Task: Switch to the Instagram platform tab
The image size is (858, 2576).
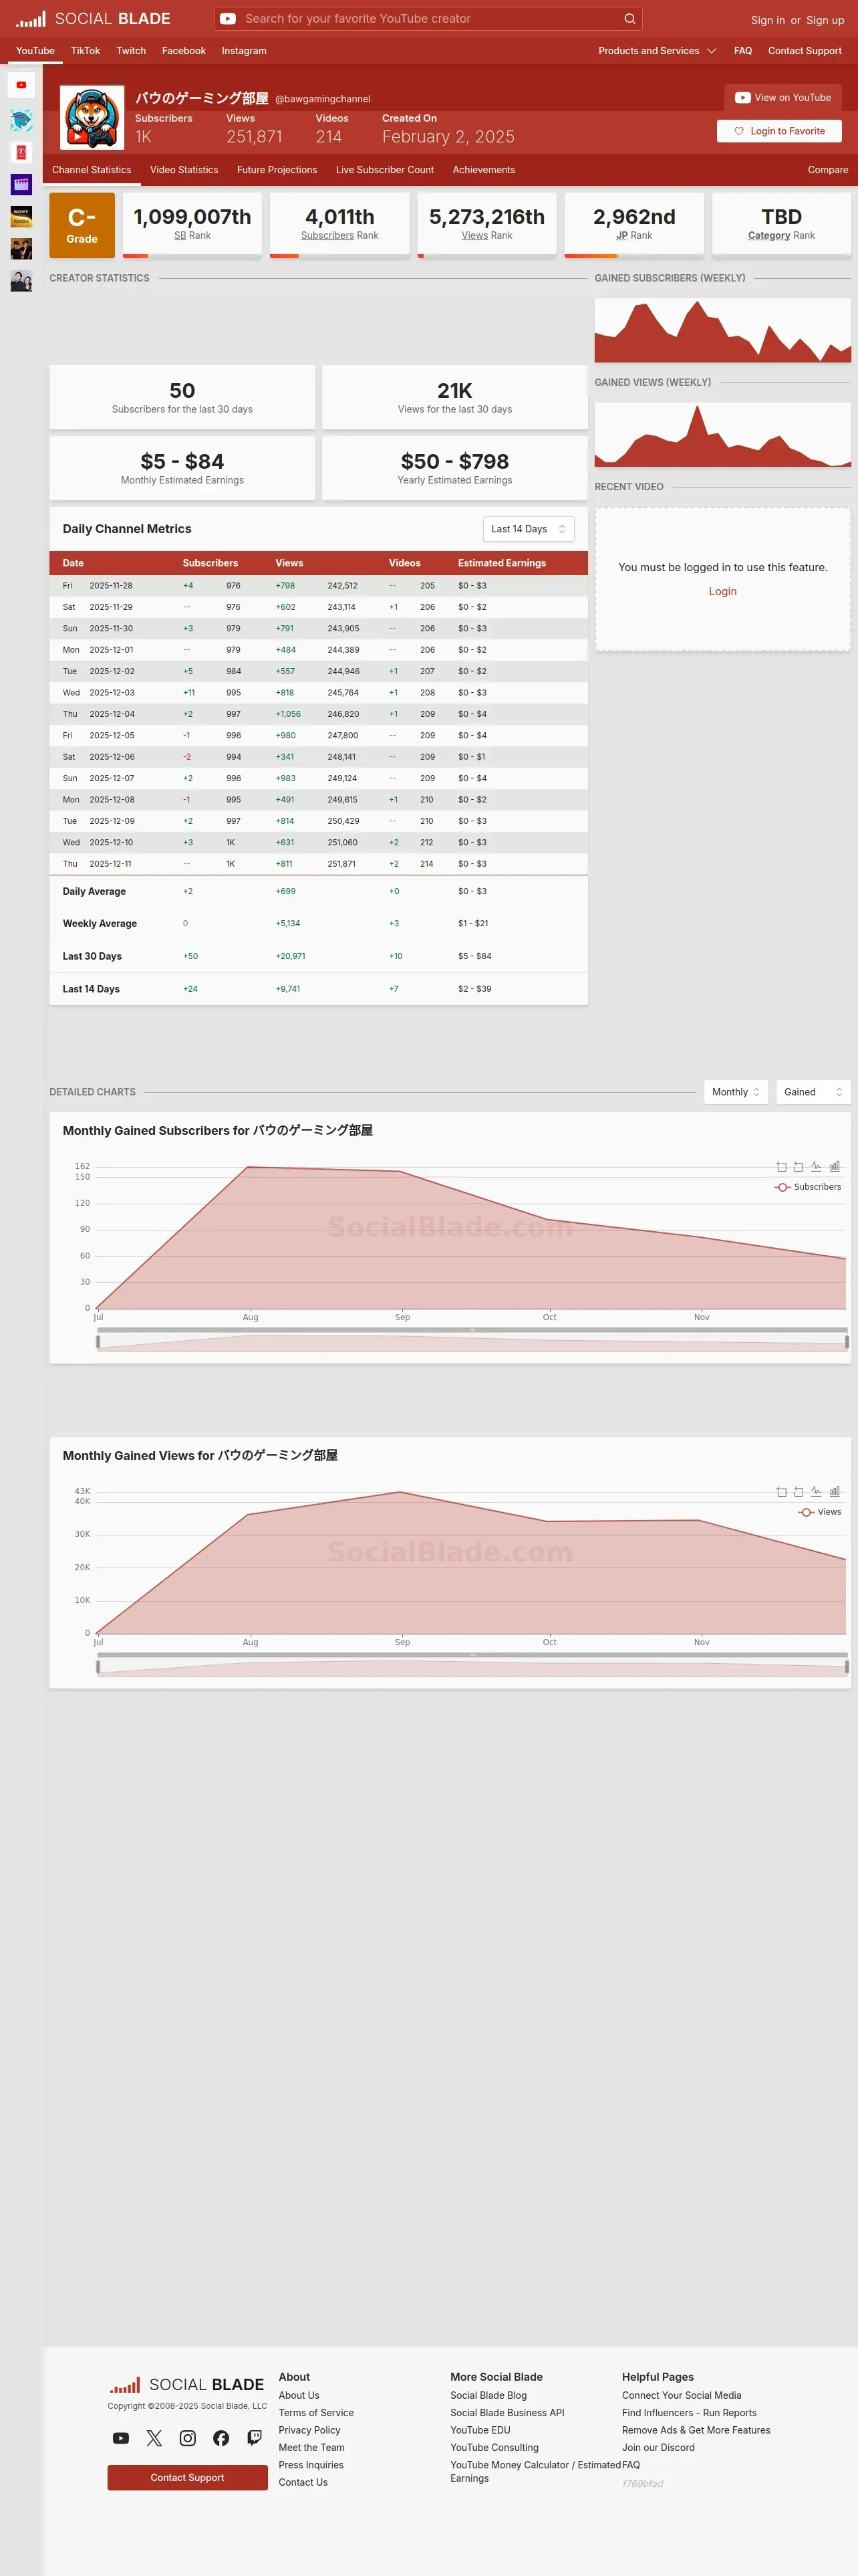Action: pyautogui.click(x=244, y=51)
